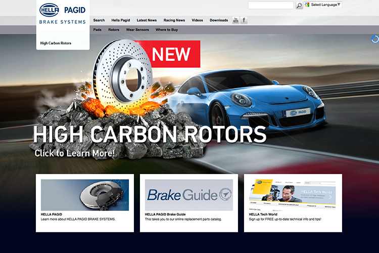Open the Facebook page icon
The image size is (379, 253).
pyautogui.click(x=244, y=20)
